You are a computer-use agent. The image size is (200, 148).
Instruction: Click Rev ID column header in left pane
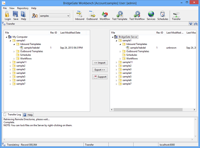(54, 33)
